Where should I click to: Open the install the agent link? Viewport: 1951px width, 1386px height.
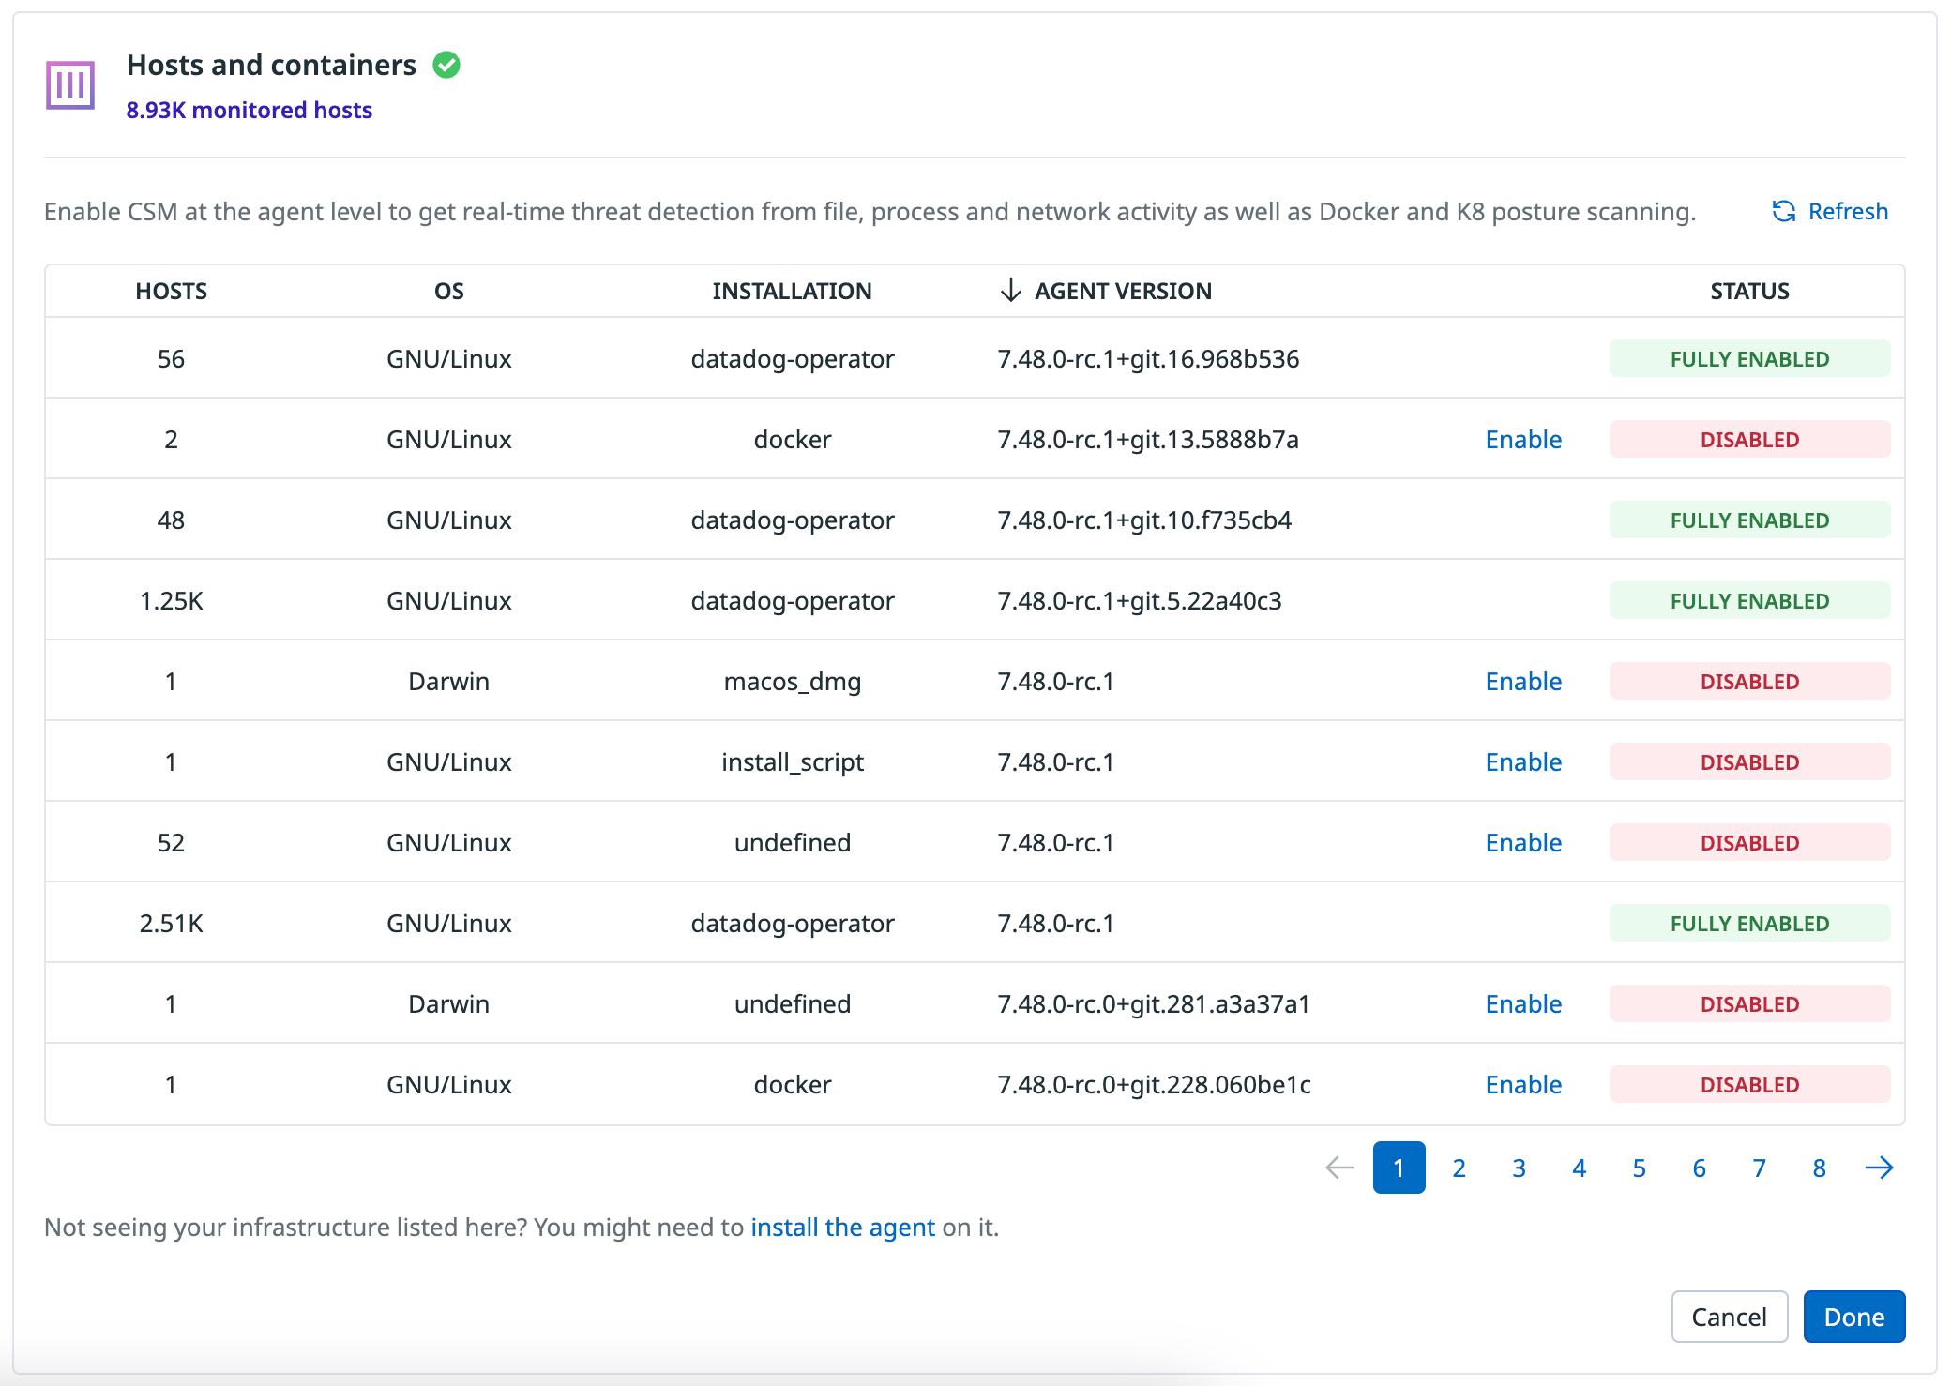(842, 1228)
